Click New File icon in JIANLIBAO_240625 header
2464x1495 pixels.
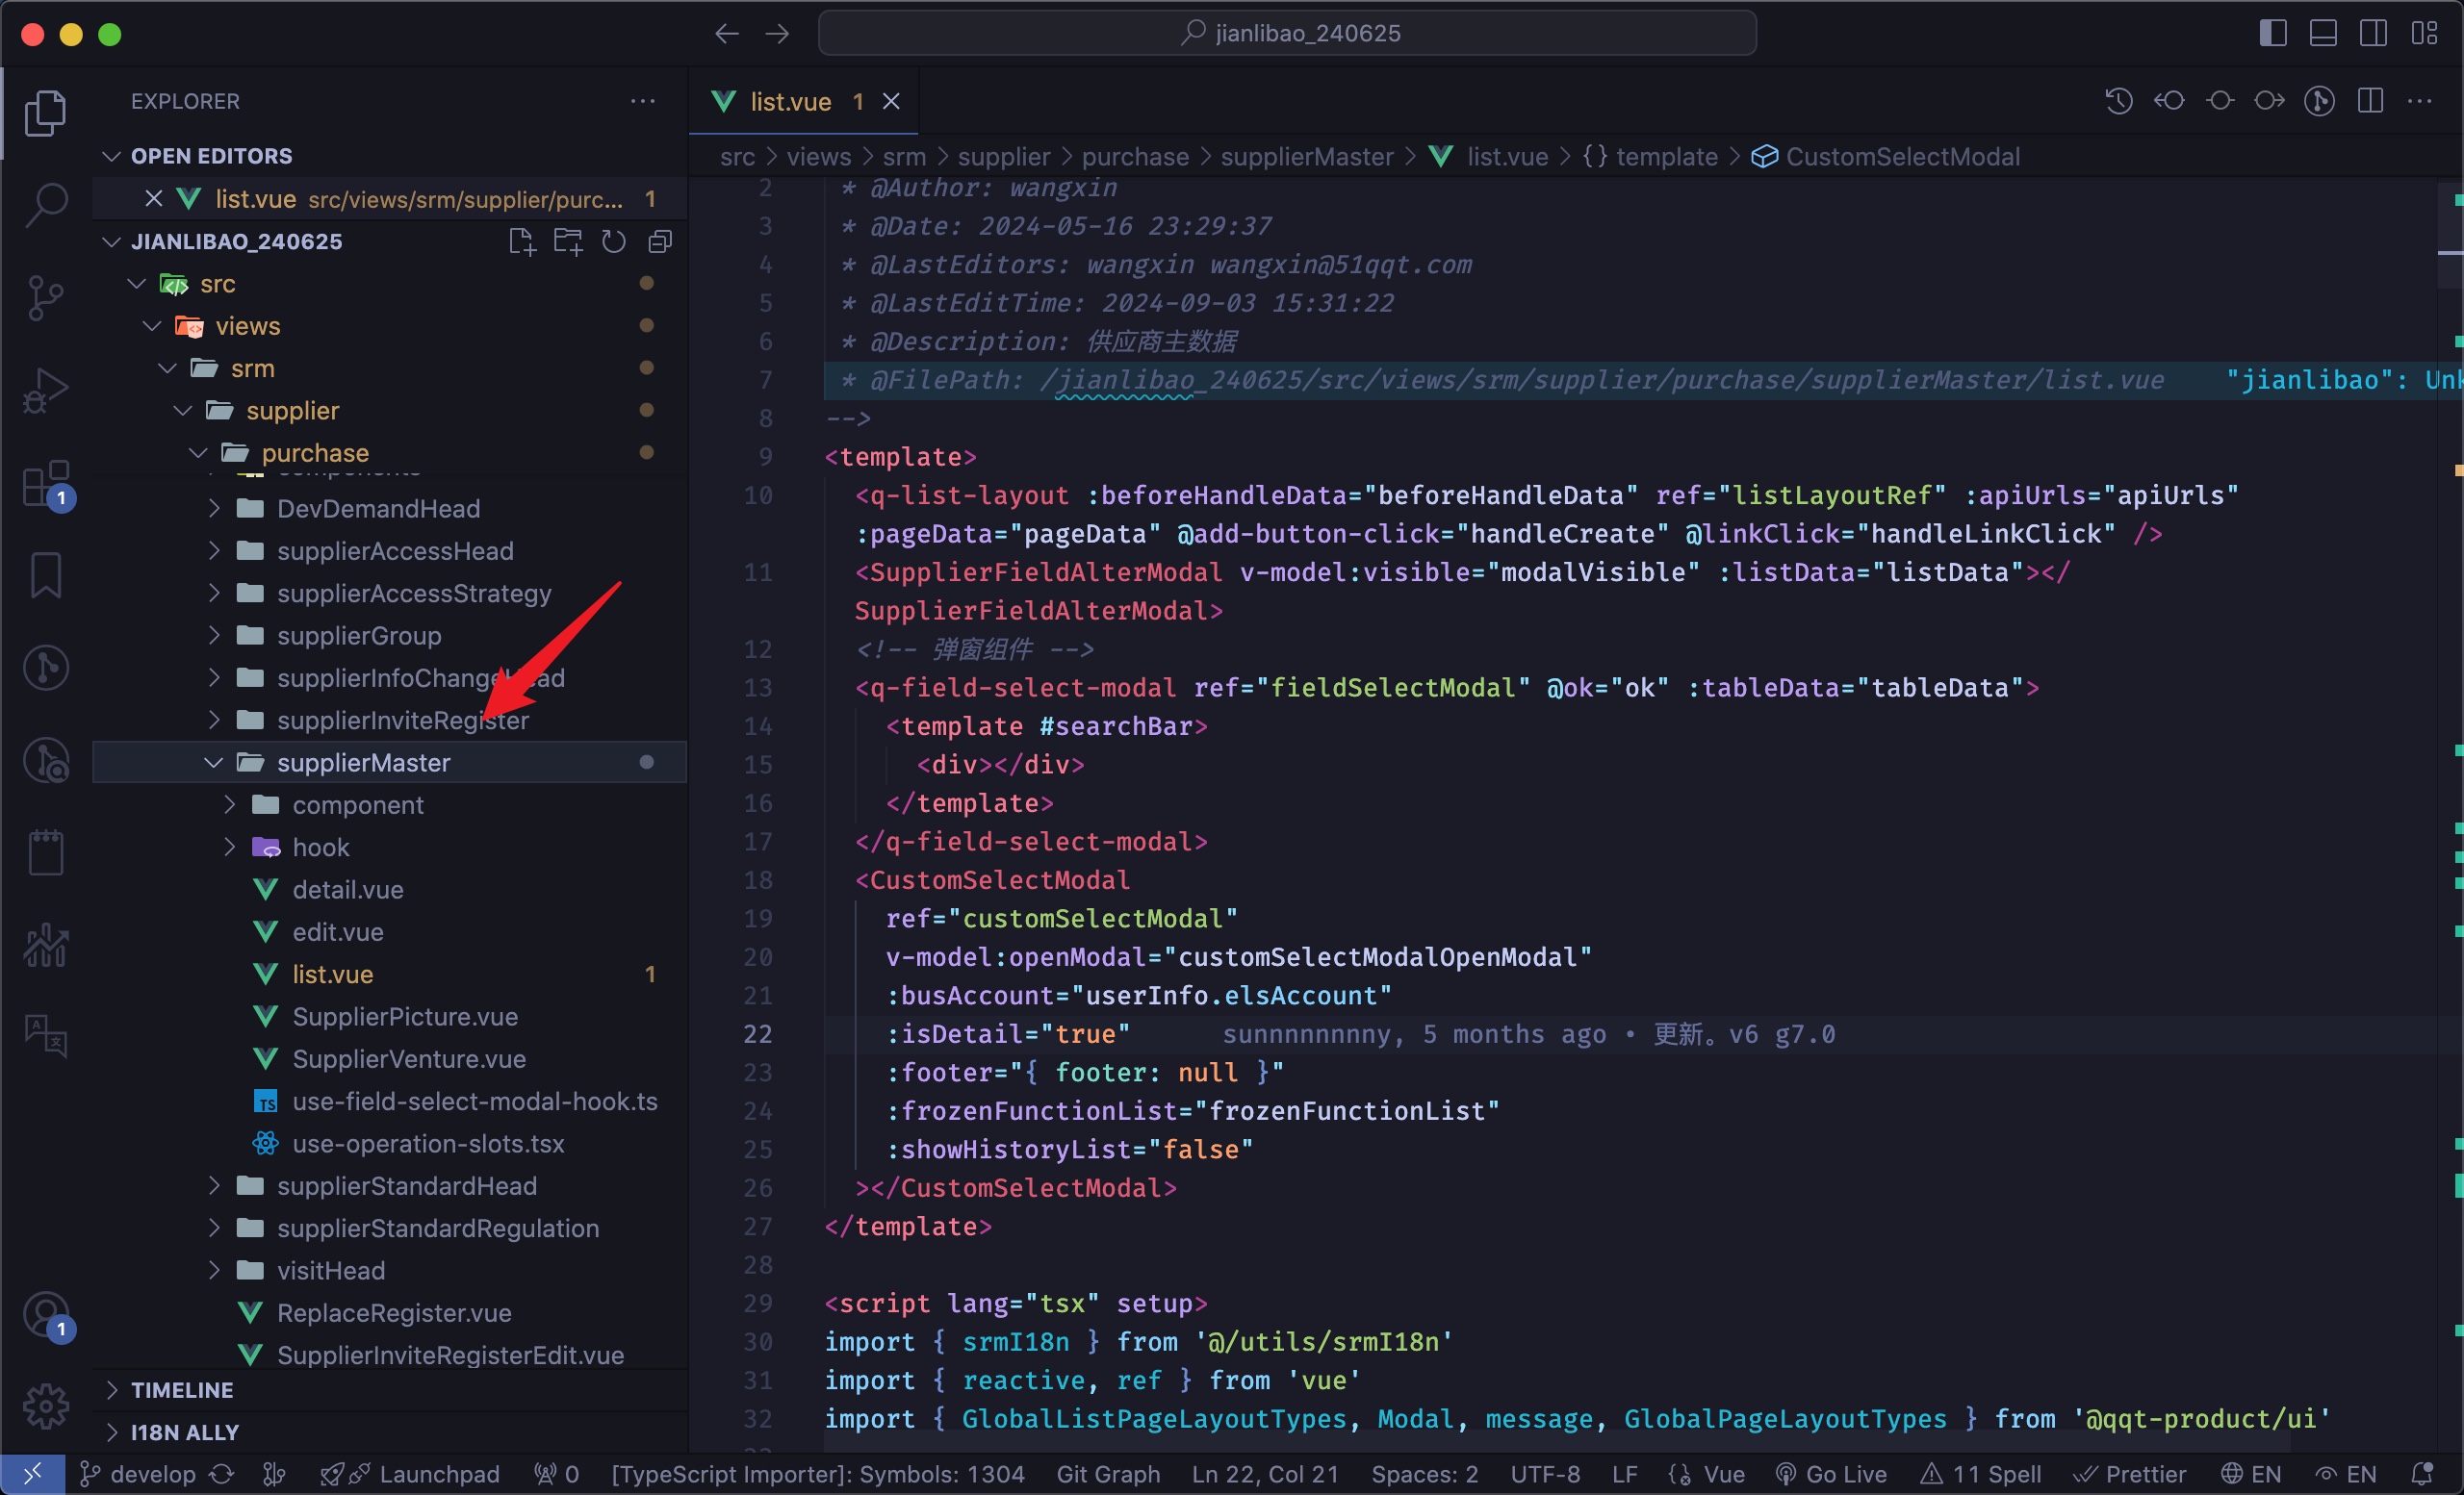pyautogui.click(x=521, y=241)
